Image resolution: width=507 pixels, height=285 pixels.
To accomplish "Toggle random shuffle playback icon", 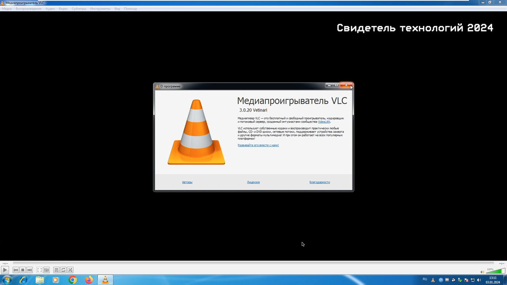I will click(70, 270).
